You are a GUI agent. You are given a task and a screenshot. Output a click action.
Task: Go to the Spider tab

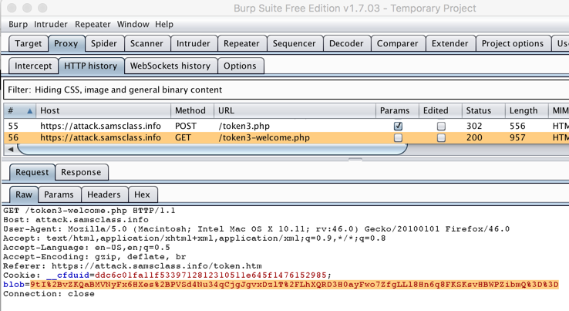click(104, 43)
